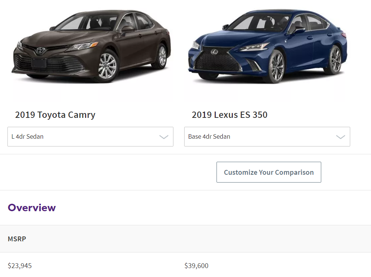
Task: Click the rear wheel of the blue Lexus
Action: click(336, 59)
